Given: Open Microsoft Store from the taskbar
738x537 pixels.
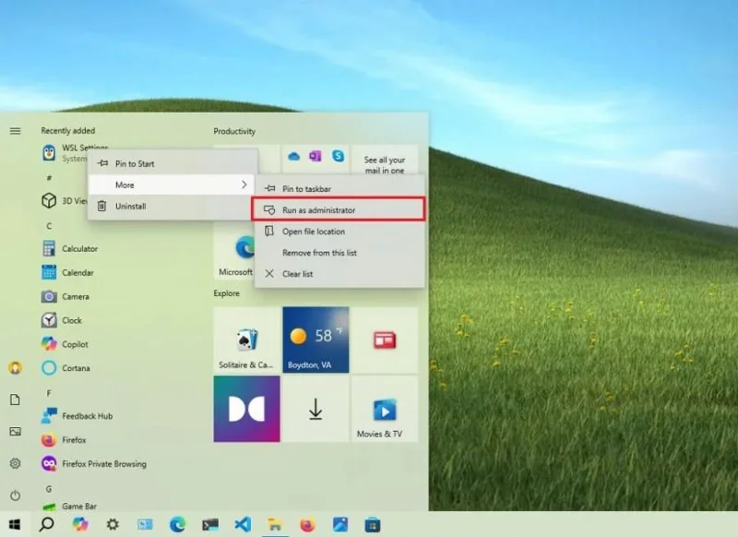Looking at the screenshot, I should (x=373, y=524).
